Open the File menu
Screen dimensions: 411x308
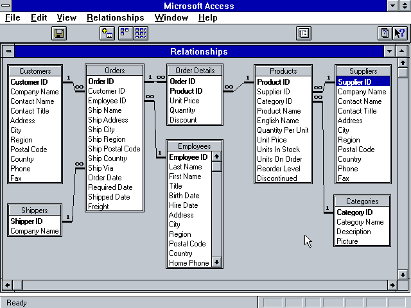coord(13,17)
